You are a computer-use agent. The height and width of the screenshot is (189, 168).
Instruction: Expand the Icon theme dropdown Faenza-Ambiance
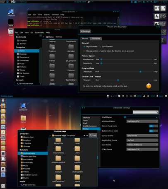click(x=142, y=145)
